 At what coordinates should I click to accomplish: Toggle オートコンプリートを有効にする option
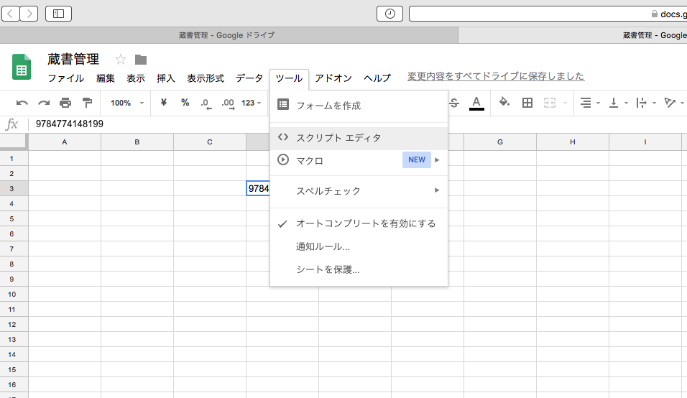point(366,223)
